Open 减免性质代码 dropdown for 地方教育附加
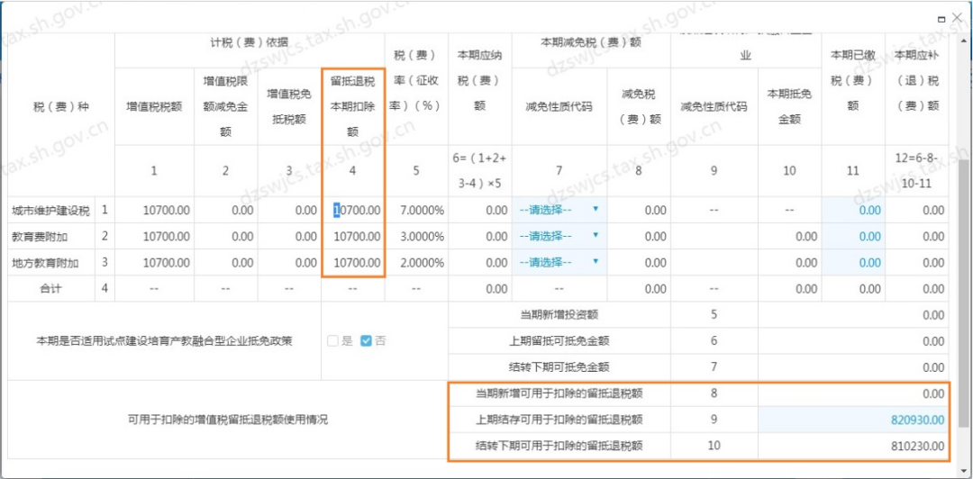 [559, 262]
